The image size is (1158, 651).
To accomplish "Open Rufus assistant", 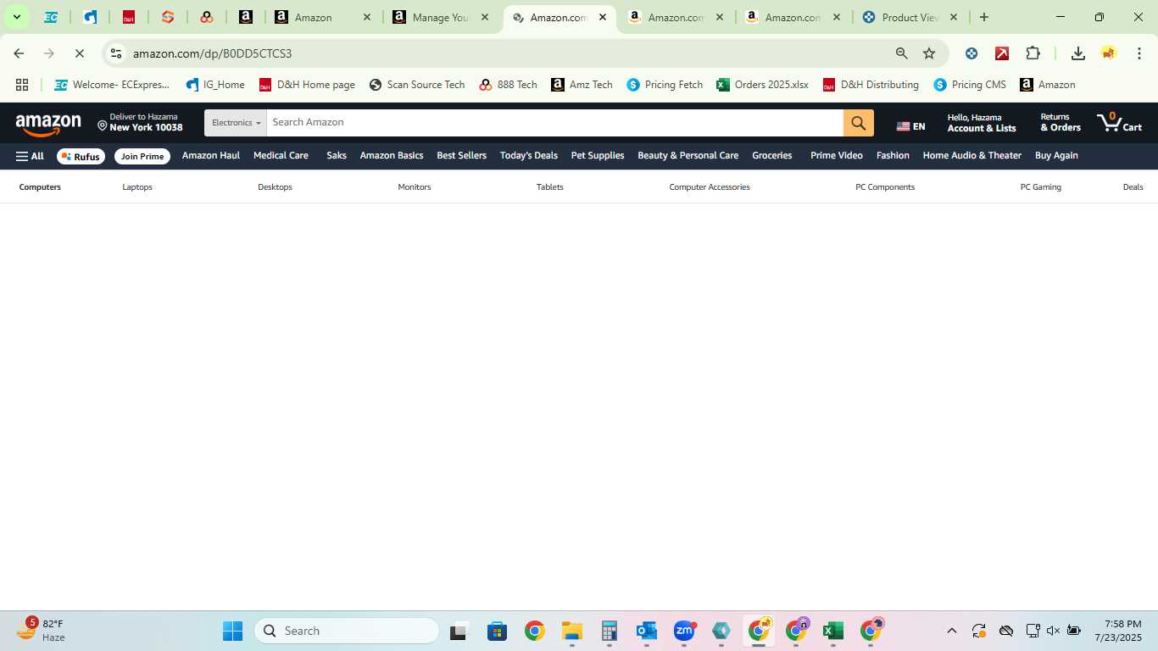I will (81, 156).
